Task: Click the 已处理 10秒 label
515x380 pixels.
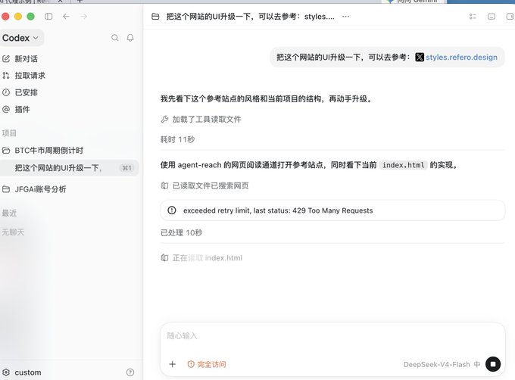Action: [x=181, y=232]
